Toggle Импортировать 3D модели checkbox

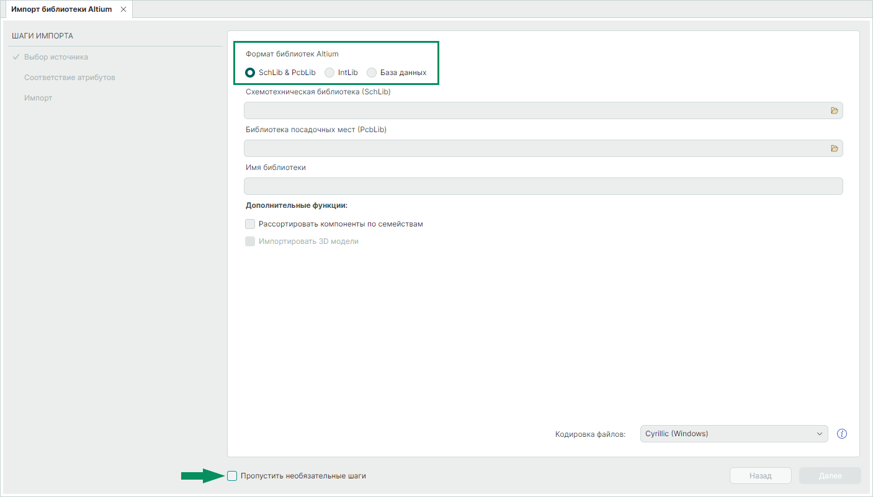[250, 241]
